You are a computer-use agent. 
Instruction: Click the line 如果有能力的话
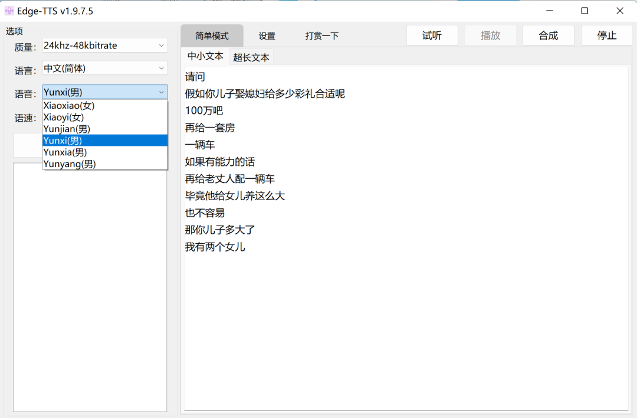click(x=220, y=162)
